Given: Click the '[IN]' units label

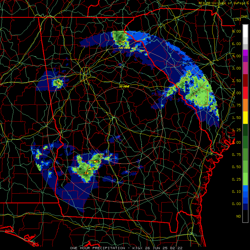Looking at the screenshot, I should 237,19.
